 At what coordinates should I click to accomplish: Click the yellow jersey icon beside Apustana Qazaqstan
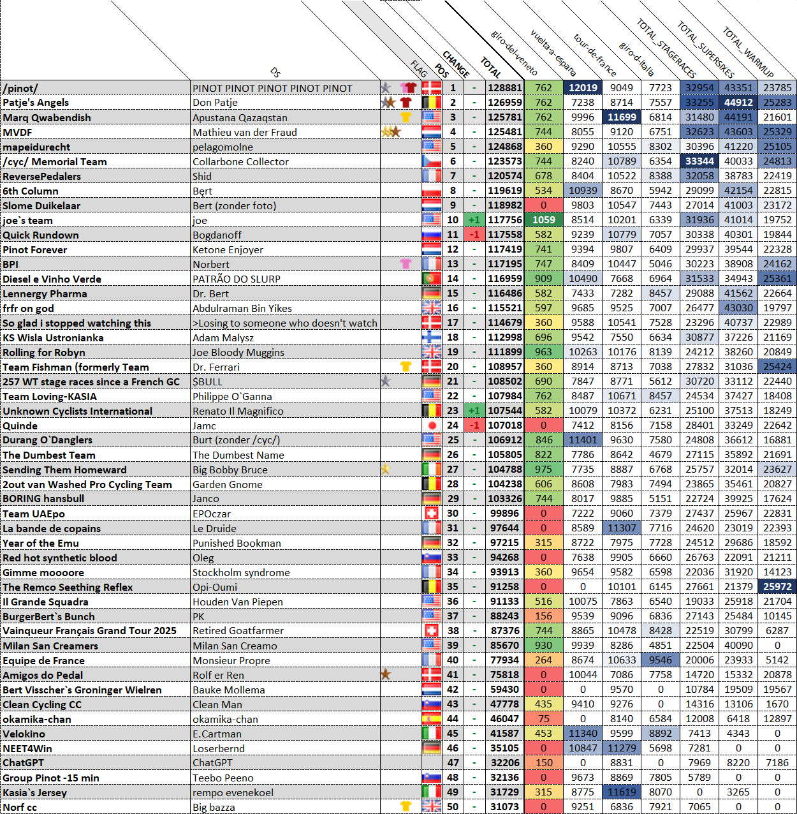pos(406,117)
